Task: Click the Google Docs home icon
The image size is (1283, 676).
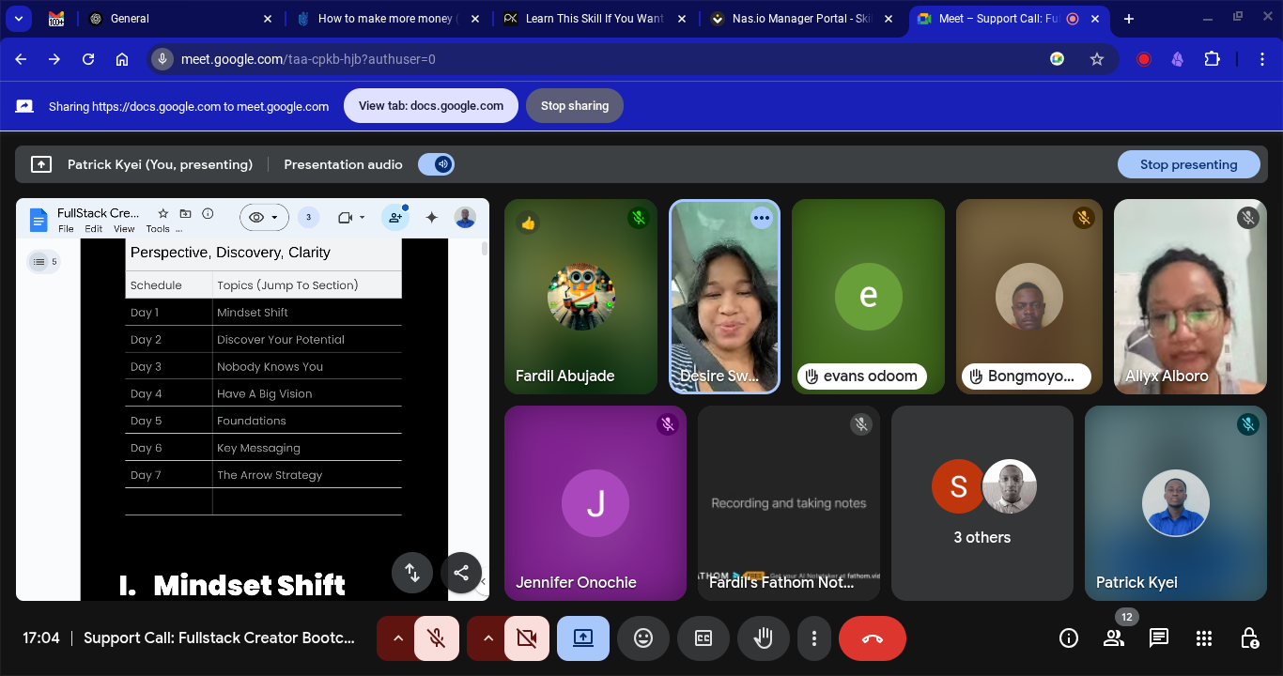Action: pos(39,220)
